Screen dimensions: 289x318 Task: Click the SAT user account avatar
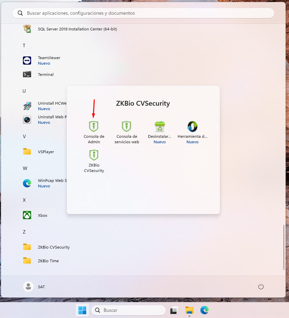(28, 287)
